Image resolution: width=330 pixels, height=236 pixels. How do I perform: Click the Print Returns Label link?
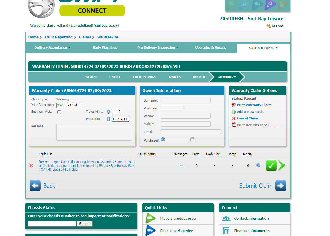[253, 125]
